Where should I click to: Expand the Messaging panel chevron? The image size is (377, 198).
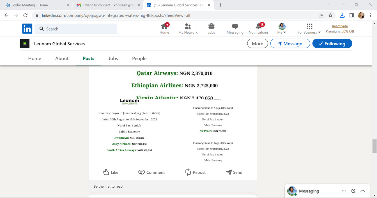pos(363,191)
